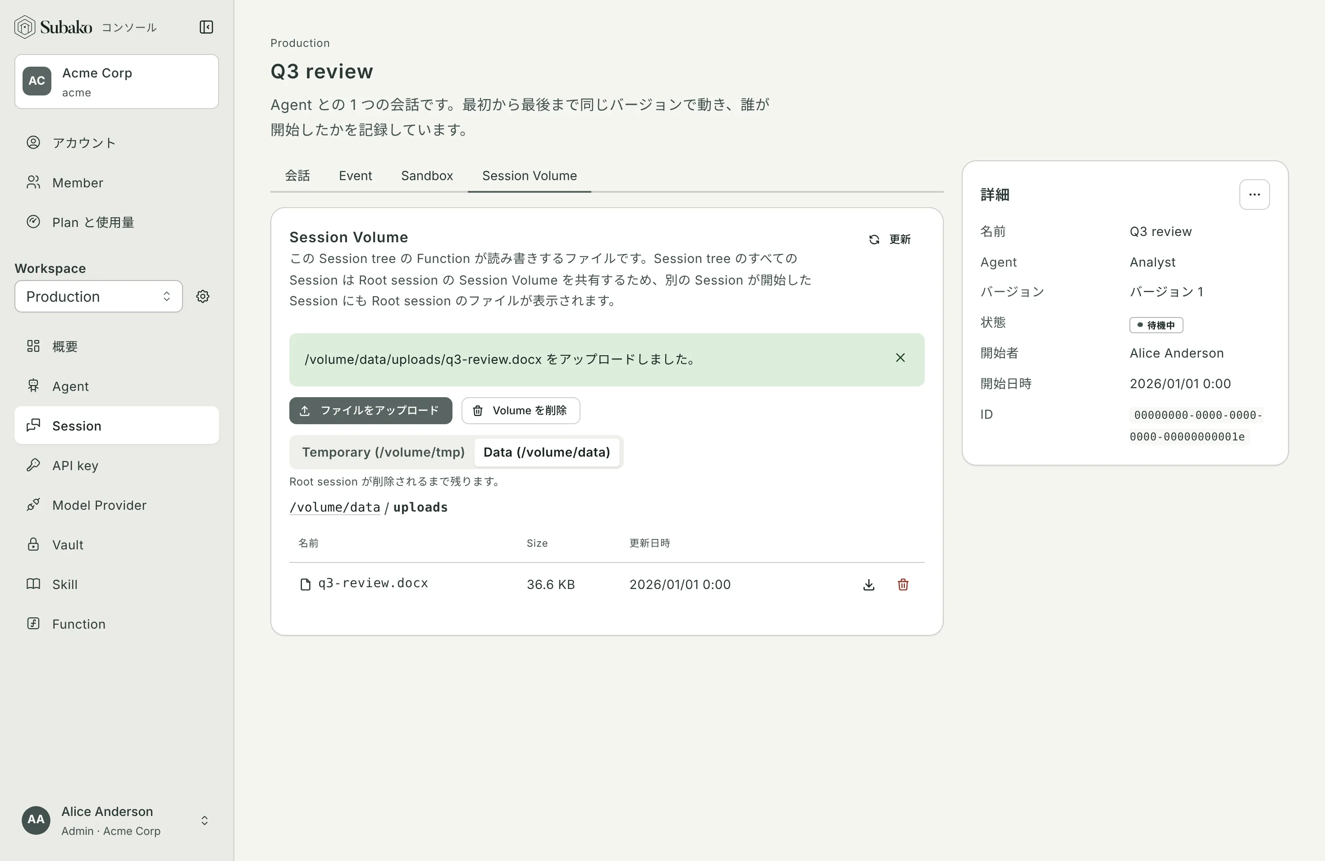Open Plan と使用量 page
Image resolution: width=1325 pixels, height=861 pixels.
pos(116,222)
